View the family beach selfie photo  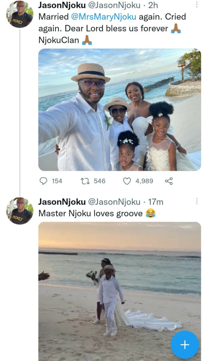(x=120, y=110)
